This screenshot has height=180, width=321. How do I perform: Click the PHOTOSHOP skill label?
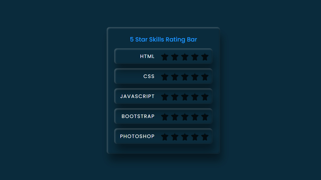pos(137,136)
